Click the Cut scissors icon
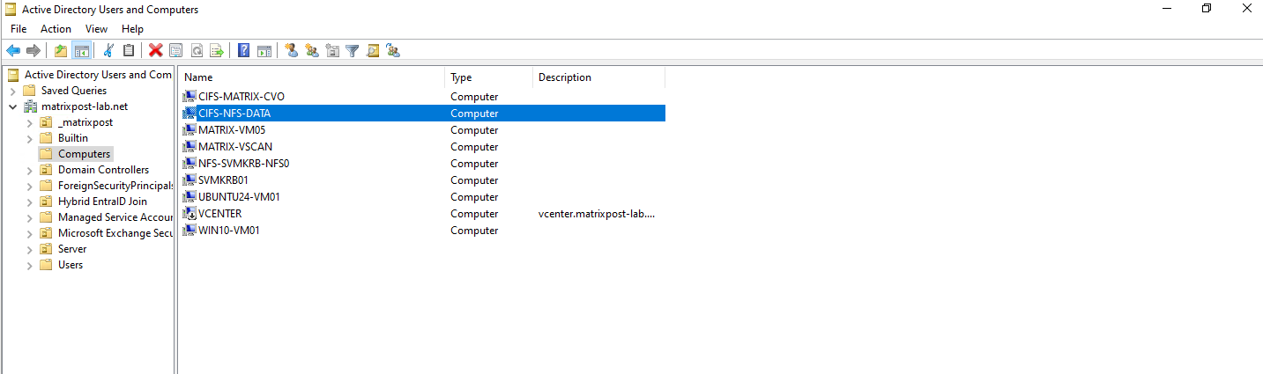Viewport: 1263px width, 374px height. tap(108, 51)
